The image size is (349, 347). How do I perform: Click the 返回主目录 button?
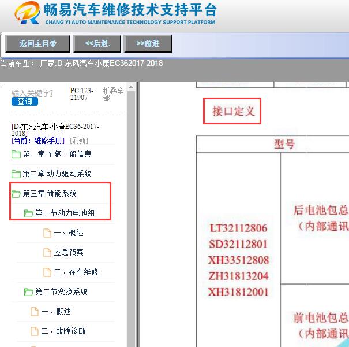[x=37, y=43]
